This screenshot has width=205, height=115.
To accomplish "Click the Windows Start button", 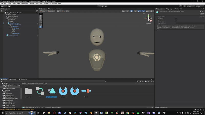I will tap(3, 113).
